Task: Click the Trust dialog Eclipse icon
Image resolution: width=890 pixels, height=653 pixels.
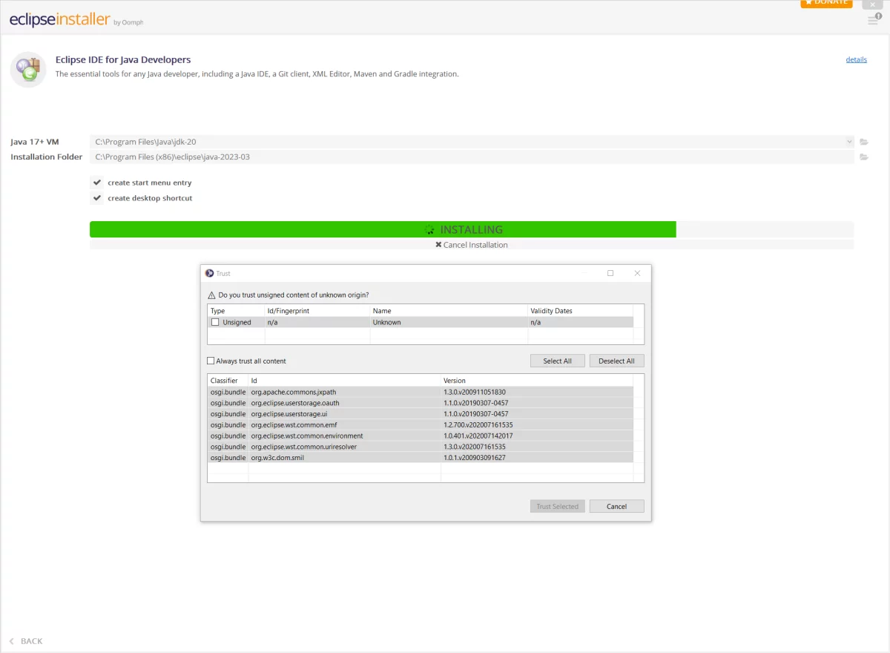Action: pyautogui.click(x=209, y=273)
